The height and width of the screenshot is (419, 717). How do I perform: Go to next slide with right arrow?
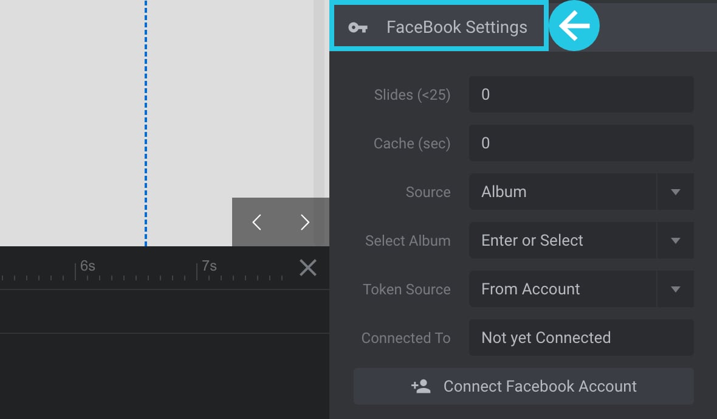pyautogui.click(x=305, y=223)
